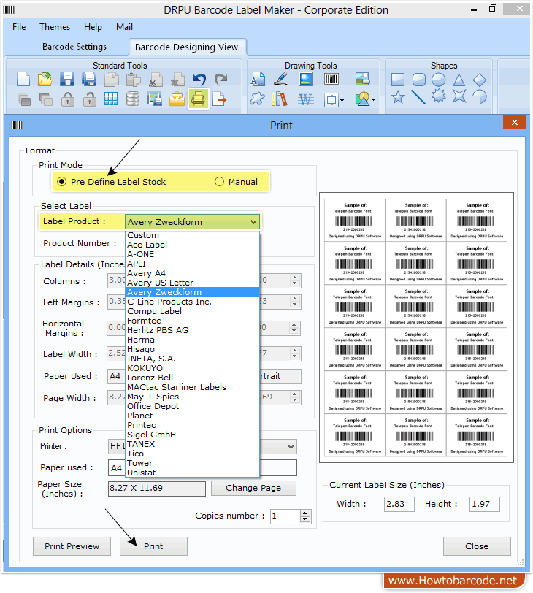This screenshot has width=533, height=593.
Task: Click the Export icon with red arrow
Action: (x=220, y=99)
